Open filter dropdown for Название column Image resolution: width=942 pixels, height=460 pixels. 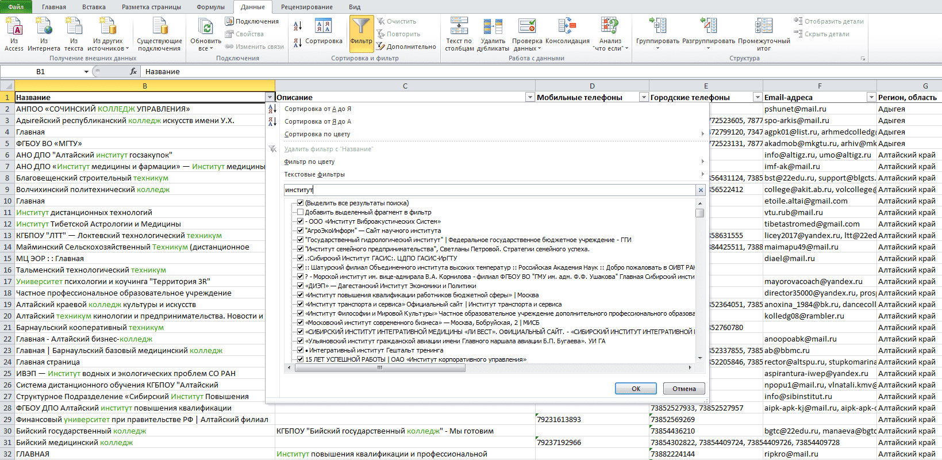pos(270,97)
